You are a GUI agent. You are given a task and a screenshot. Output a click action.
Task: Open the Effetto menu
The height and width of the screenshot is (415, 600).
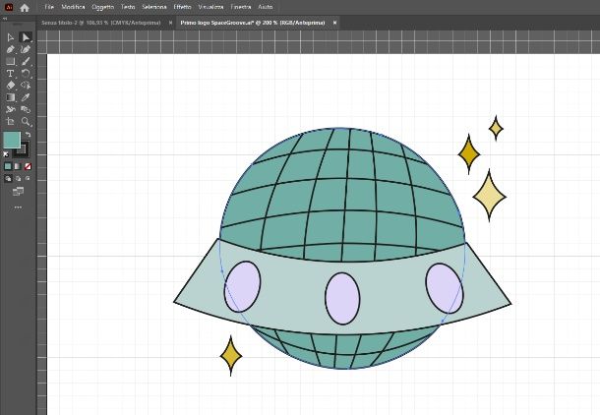click(x=182, y=7)
